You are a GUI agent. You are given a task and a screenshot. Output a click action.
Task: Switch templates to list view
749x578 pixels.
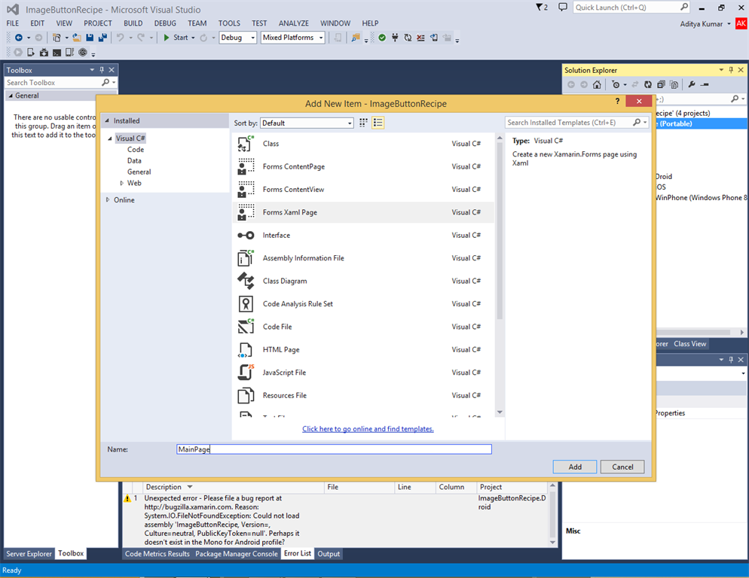coord(378,123)
